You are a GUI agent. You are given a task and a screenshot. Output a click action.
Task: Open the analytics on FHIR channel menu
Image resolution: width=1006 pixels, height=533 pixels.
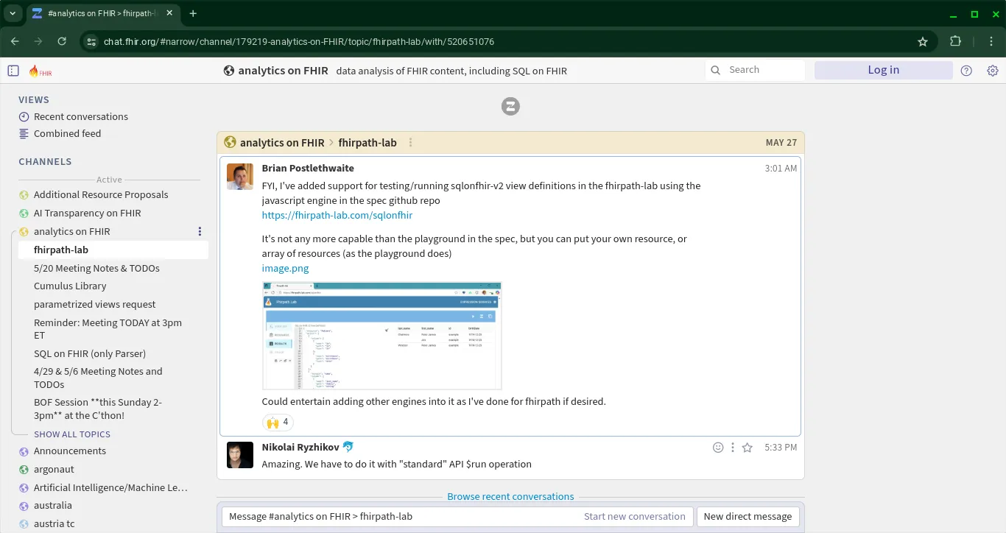[x=200, y=231]
